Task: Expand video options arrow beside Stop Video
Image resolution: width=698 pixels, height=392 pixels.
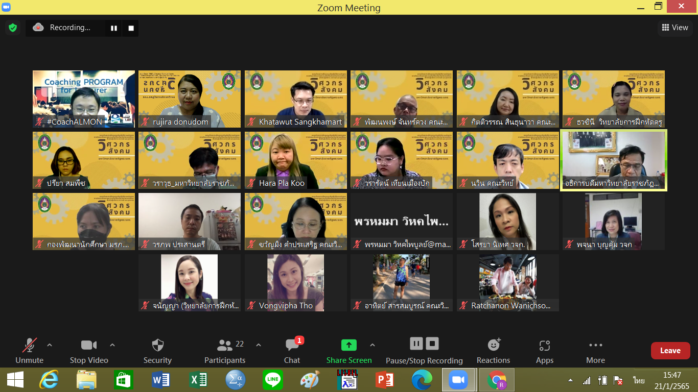Action: pyautogui.click(x=112, y=345)
